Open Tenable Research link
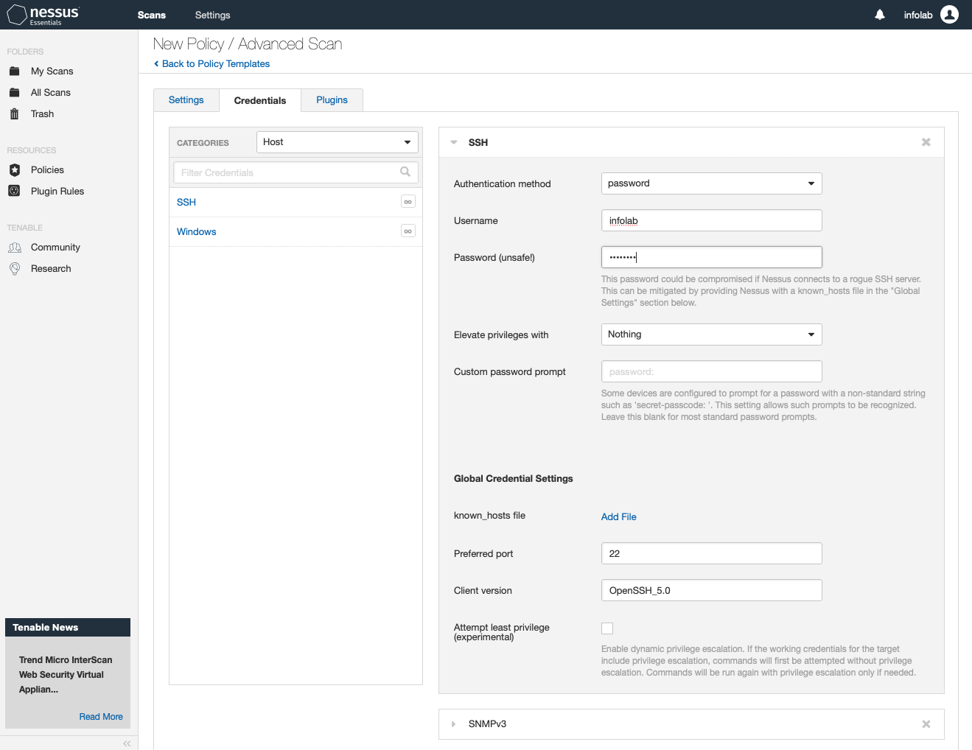This screenshot has width=972, height=750. (x=52, y=269)
